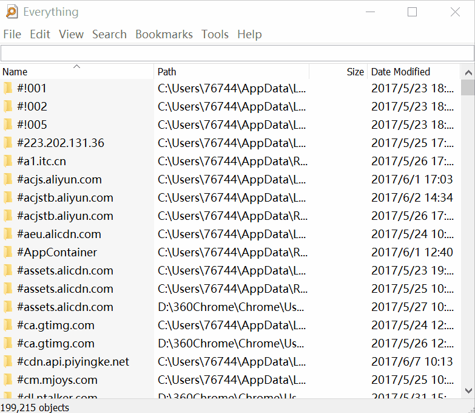Open the File menu

(12, 34)
